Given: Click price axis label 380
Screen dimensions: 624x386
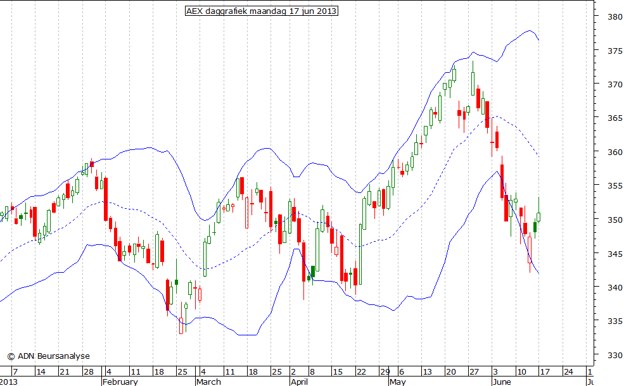Looking at the screenshot, I should tap(615, 16).
